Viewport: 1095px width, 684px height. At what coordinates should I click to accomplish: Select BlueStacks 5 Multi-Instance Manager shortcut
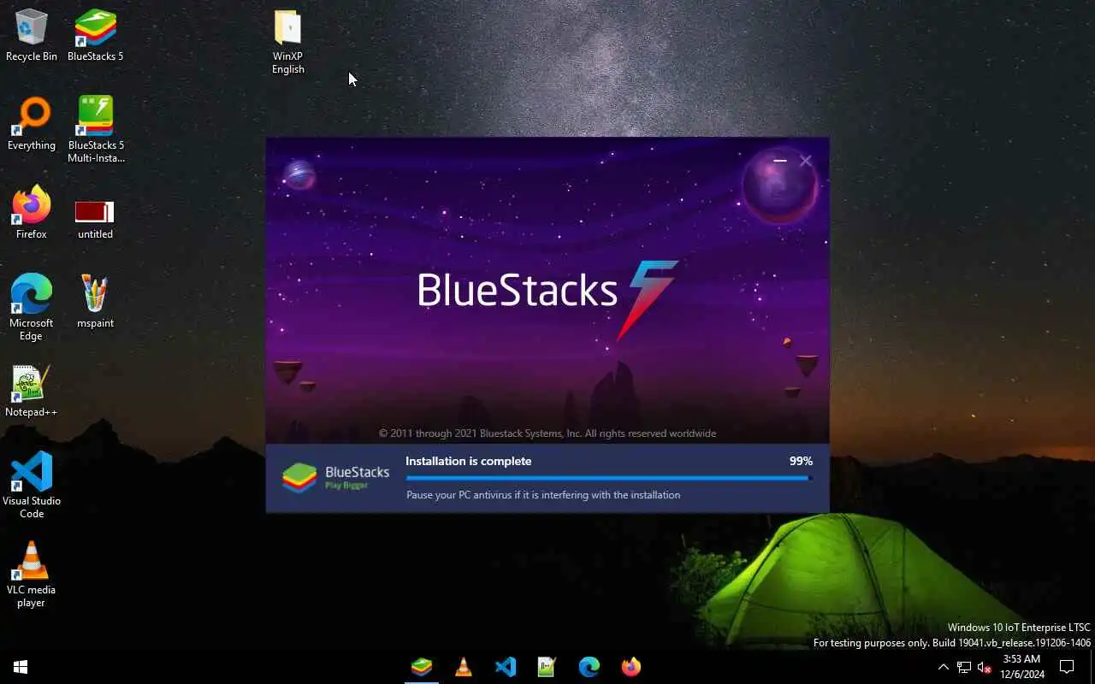coord(95,130)
